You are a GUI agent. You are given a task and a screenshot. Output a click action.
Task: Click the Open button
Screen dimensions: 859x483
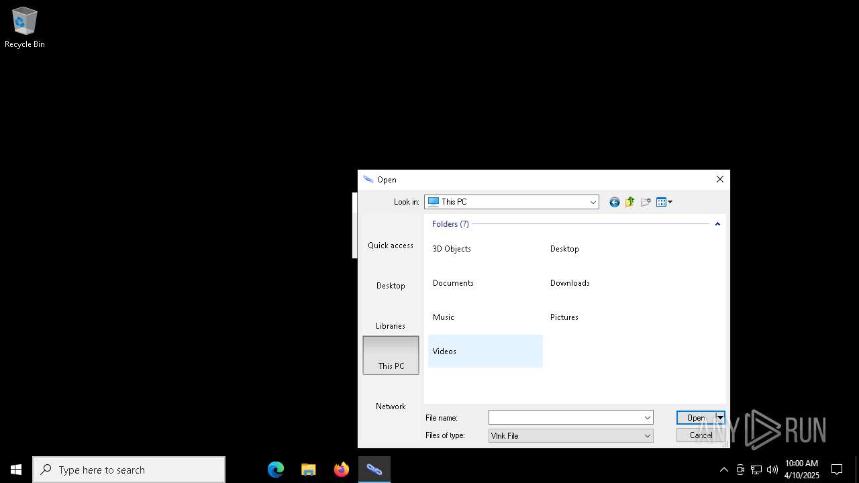(x=696, y=417)
